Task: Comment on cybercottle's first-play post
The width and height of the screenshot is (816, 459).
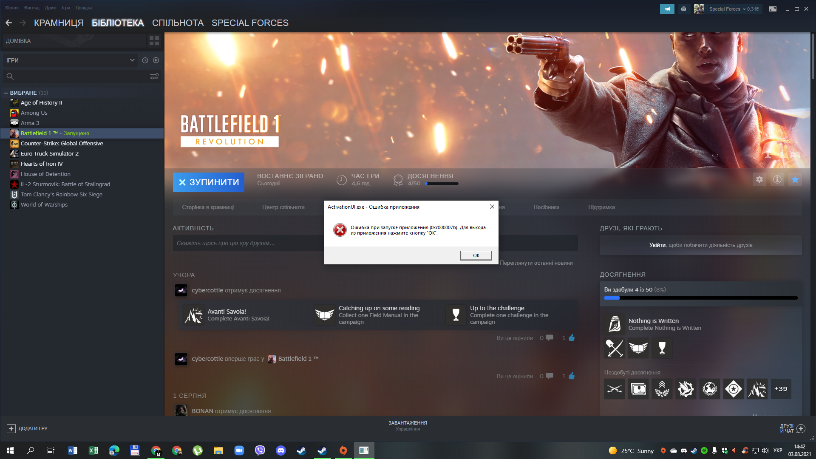Action: (550, 376)
